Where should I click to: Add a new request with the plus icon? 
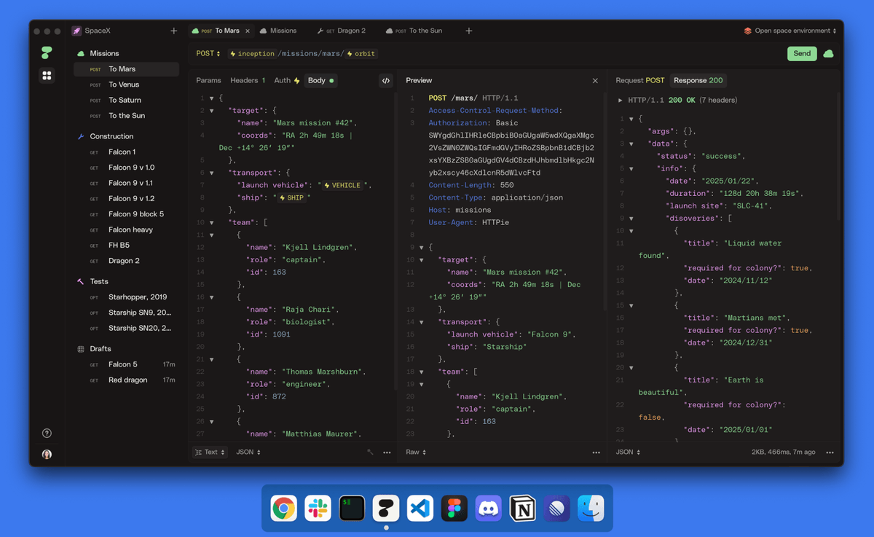click(x=173, y=31)
